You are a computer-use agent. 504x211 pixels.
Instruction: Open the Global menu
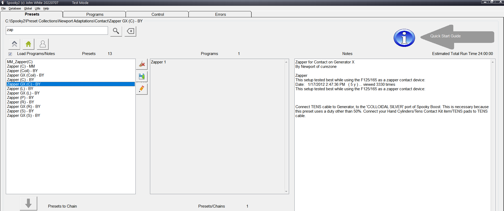pos(28,8)
